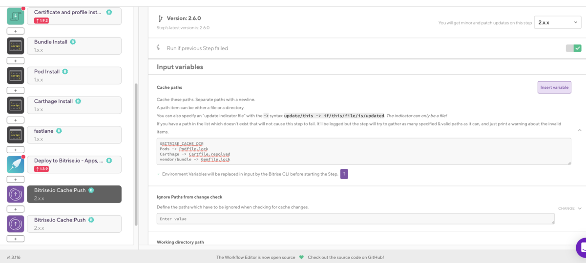Click the Insert variable button
This screenshot has width=586, height=263.
coord(554,87)
